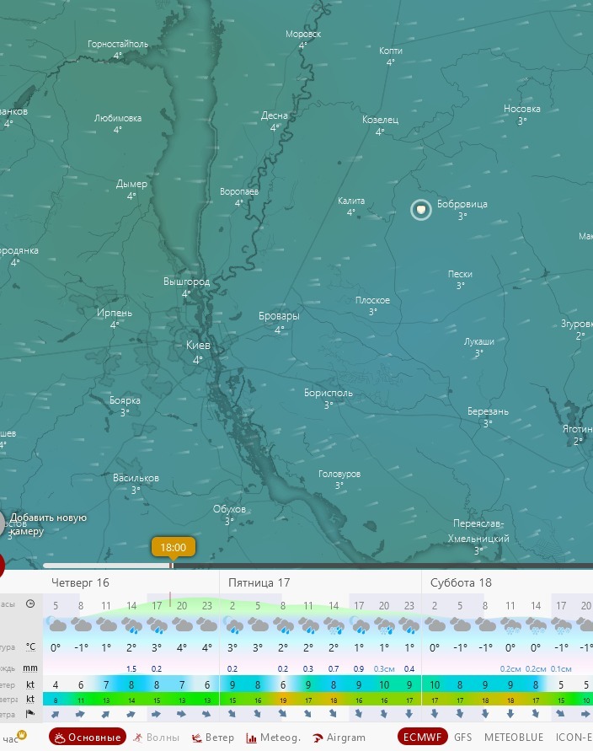The height and width of the screenshot is (751, 593).
Task: Click the Пятница 17 day header
Action: [x=259, y=582]
